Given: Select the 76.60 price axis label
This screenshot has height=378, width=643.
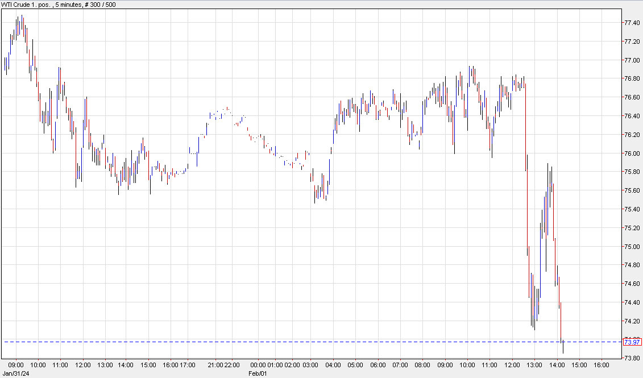Looking at the screenshot, I should tap(632, 98).
